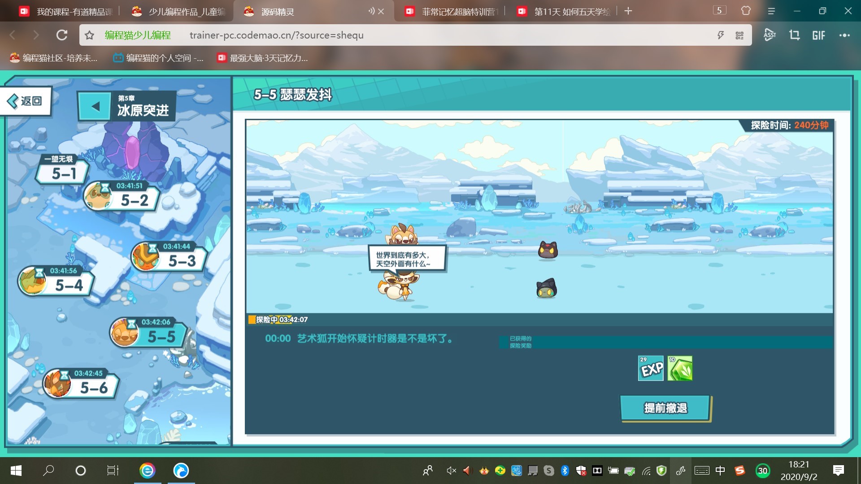Click the muted volume tray icon
This screenshot has width=861, height=484.
451,471
